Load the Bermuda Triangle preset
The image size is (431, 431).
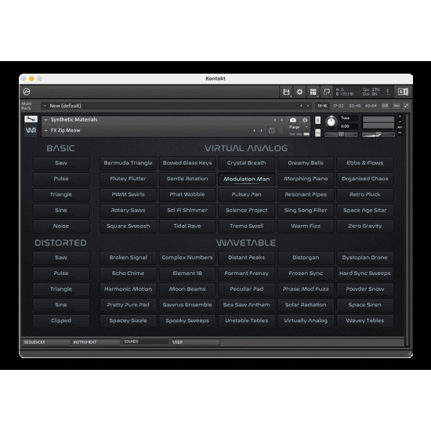click(x=128, y=163)
